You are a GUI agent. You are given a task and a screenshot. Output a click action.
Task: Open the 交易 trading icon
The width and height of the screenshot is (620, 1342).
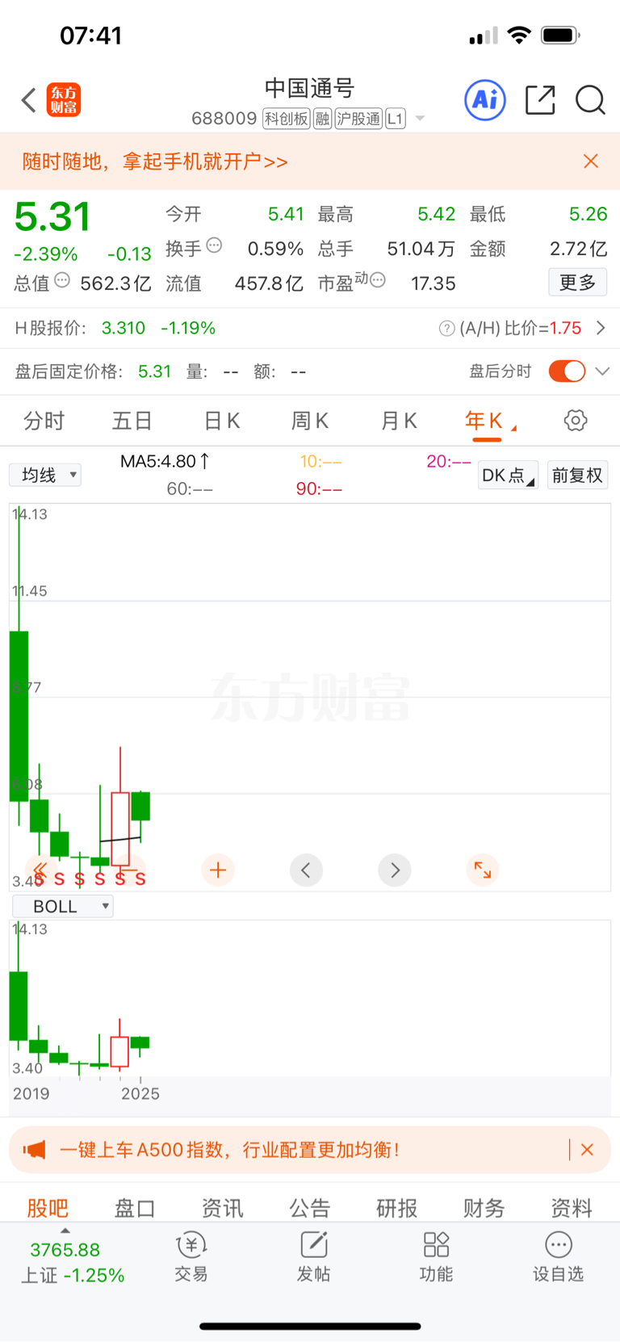click(191, 1256)
